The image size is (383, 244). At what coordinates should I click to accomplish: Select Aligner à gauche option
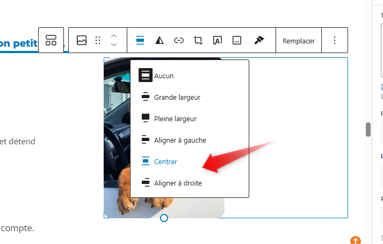point(179,140)
